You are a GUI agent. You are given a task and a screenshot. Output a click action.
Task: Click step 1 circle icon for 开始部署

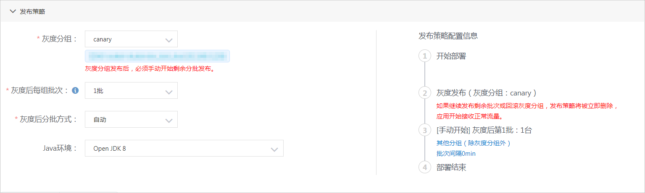click(x=425, y=56)
